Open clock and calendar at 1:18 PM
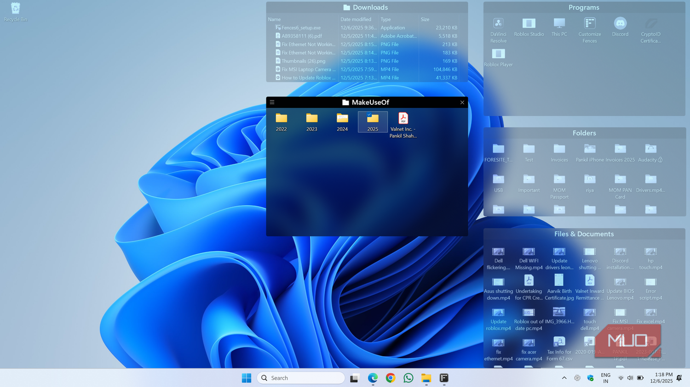This screenshot has width=690, height=387. point(661,378)
